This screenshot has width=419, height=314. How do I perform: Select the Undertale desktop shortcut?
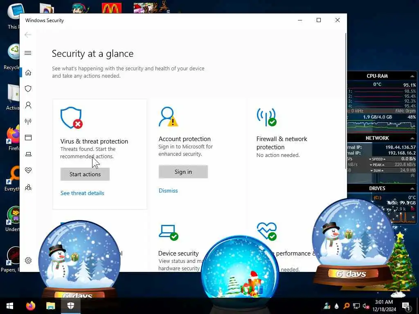pos(13,219)
